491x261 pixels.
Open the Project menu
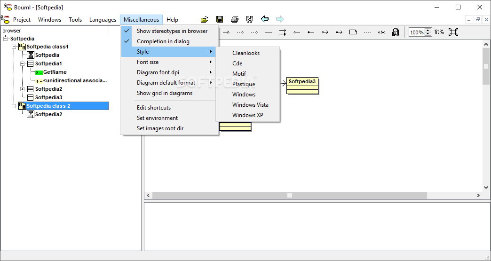[22, 19]
